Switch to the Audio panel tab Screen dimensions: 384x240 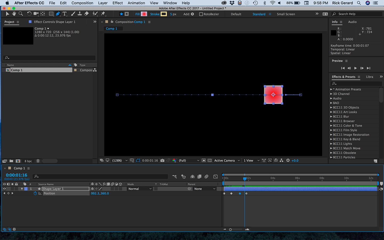click(x=352, y=22)
